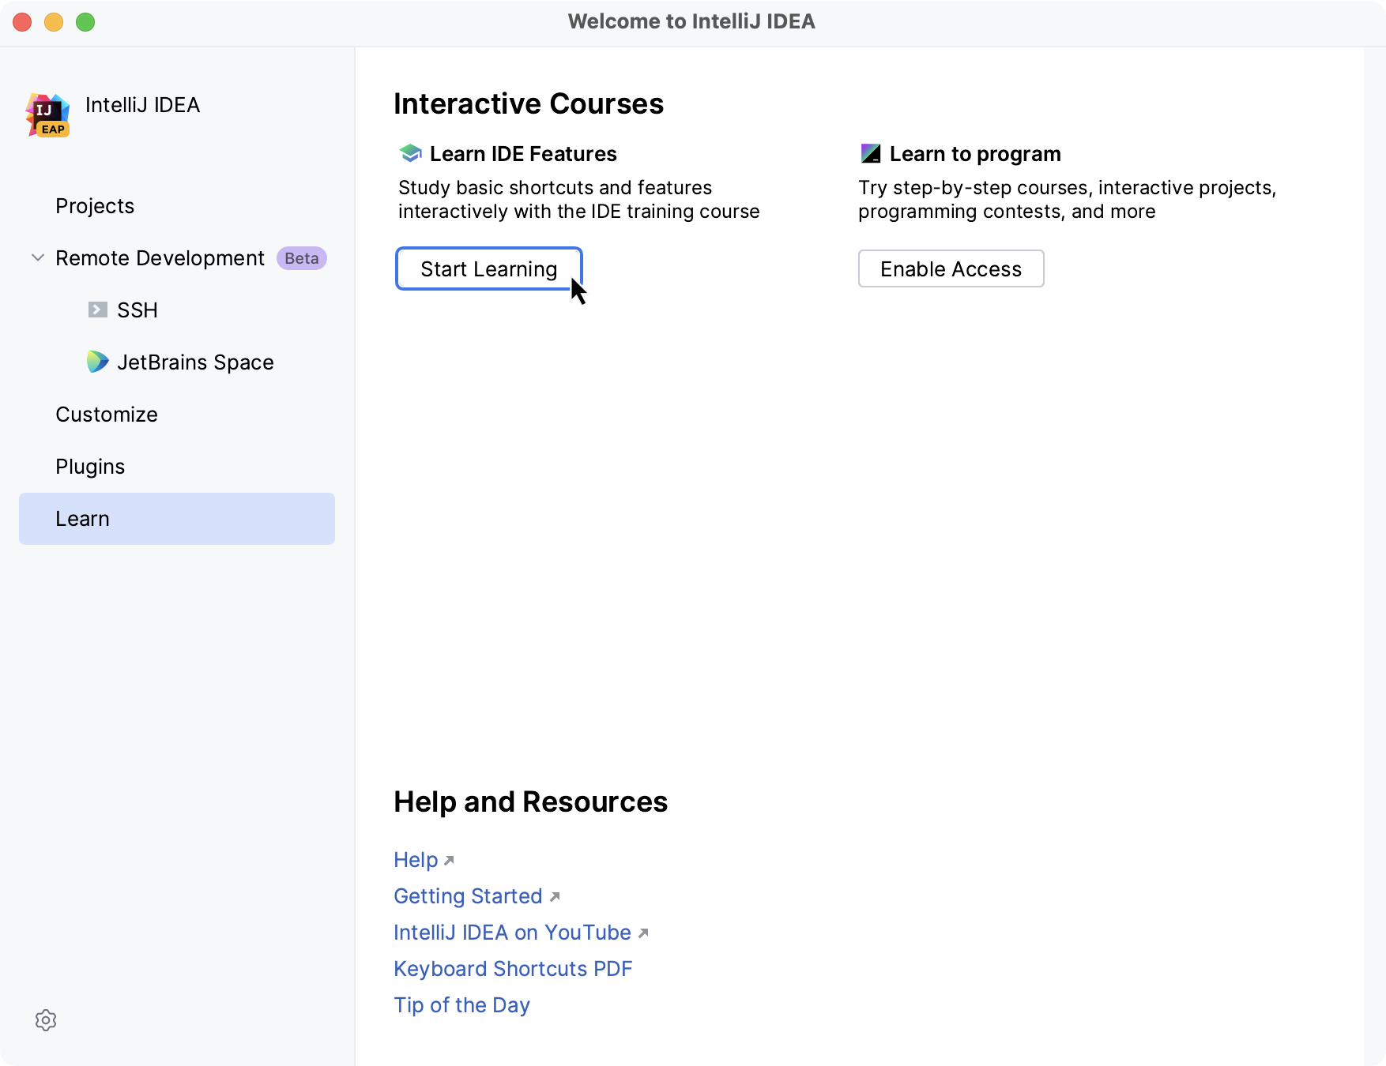This screenshot has height=1066, width=1386.
Task: Click the Learn to program academy icon
Action: click(x=871, y=153)
